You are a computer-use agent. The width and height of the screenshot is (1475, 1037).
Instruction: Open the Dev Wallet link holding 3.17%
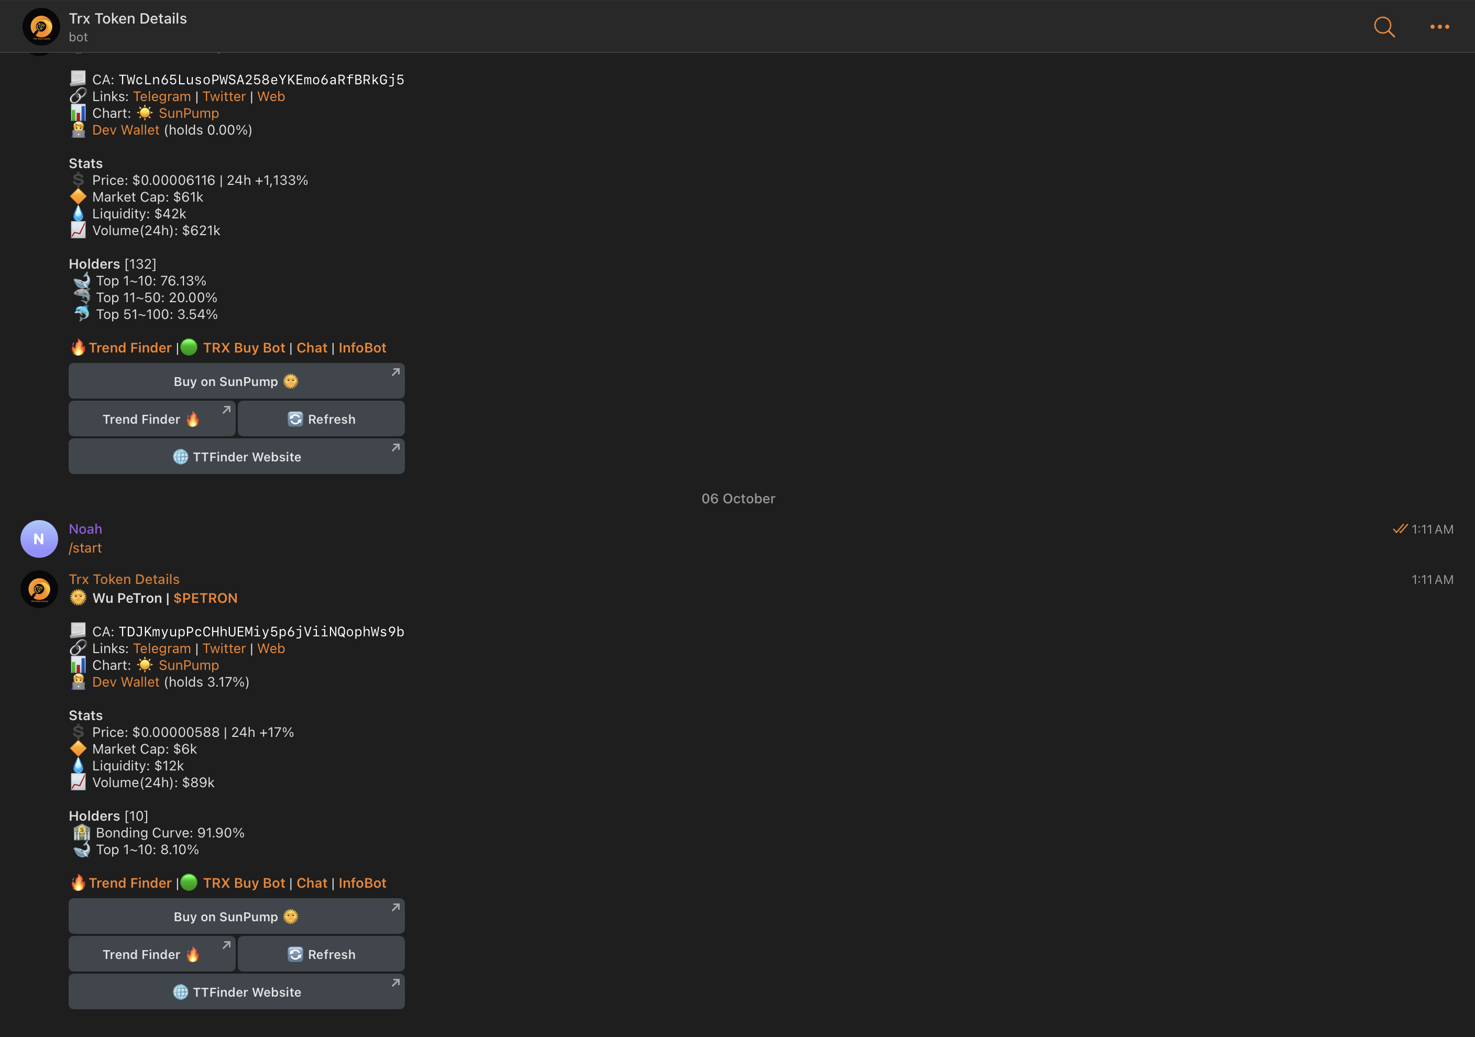click(x=125, y=682)
